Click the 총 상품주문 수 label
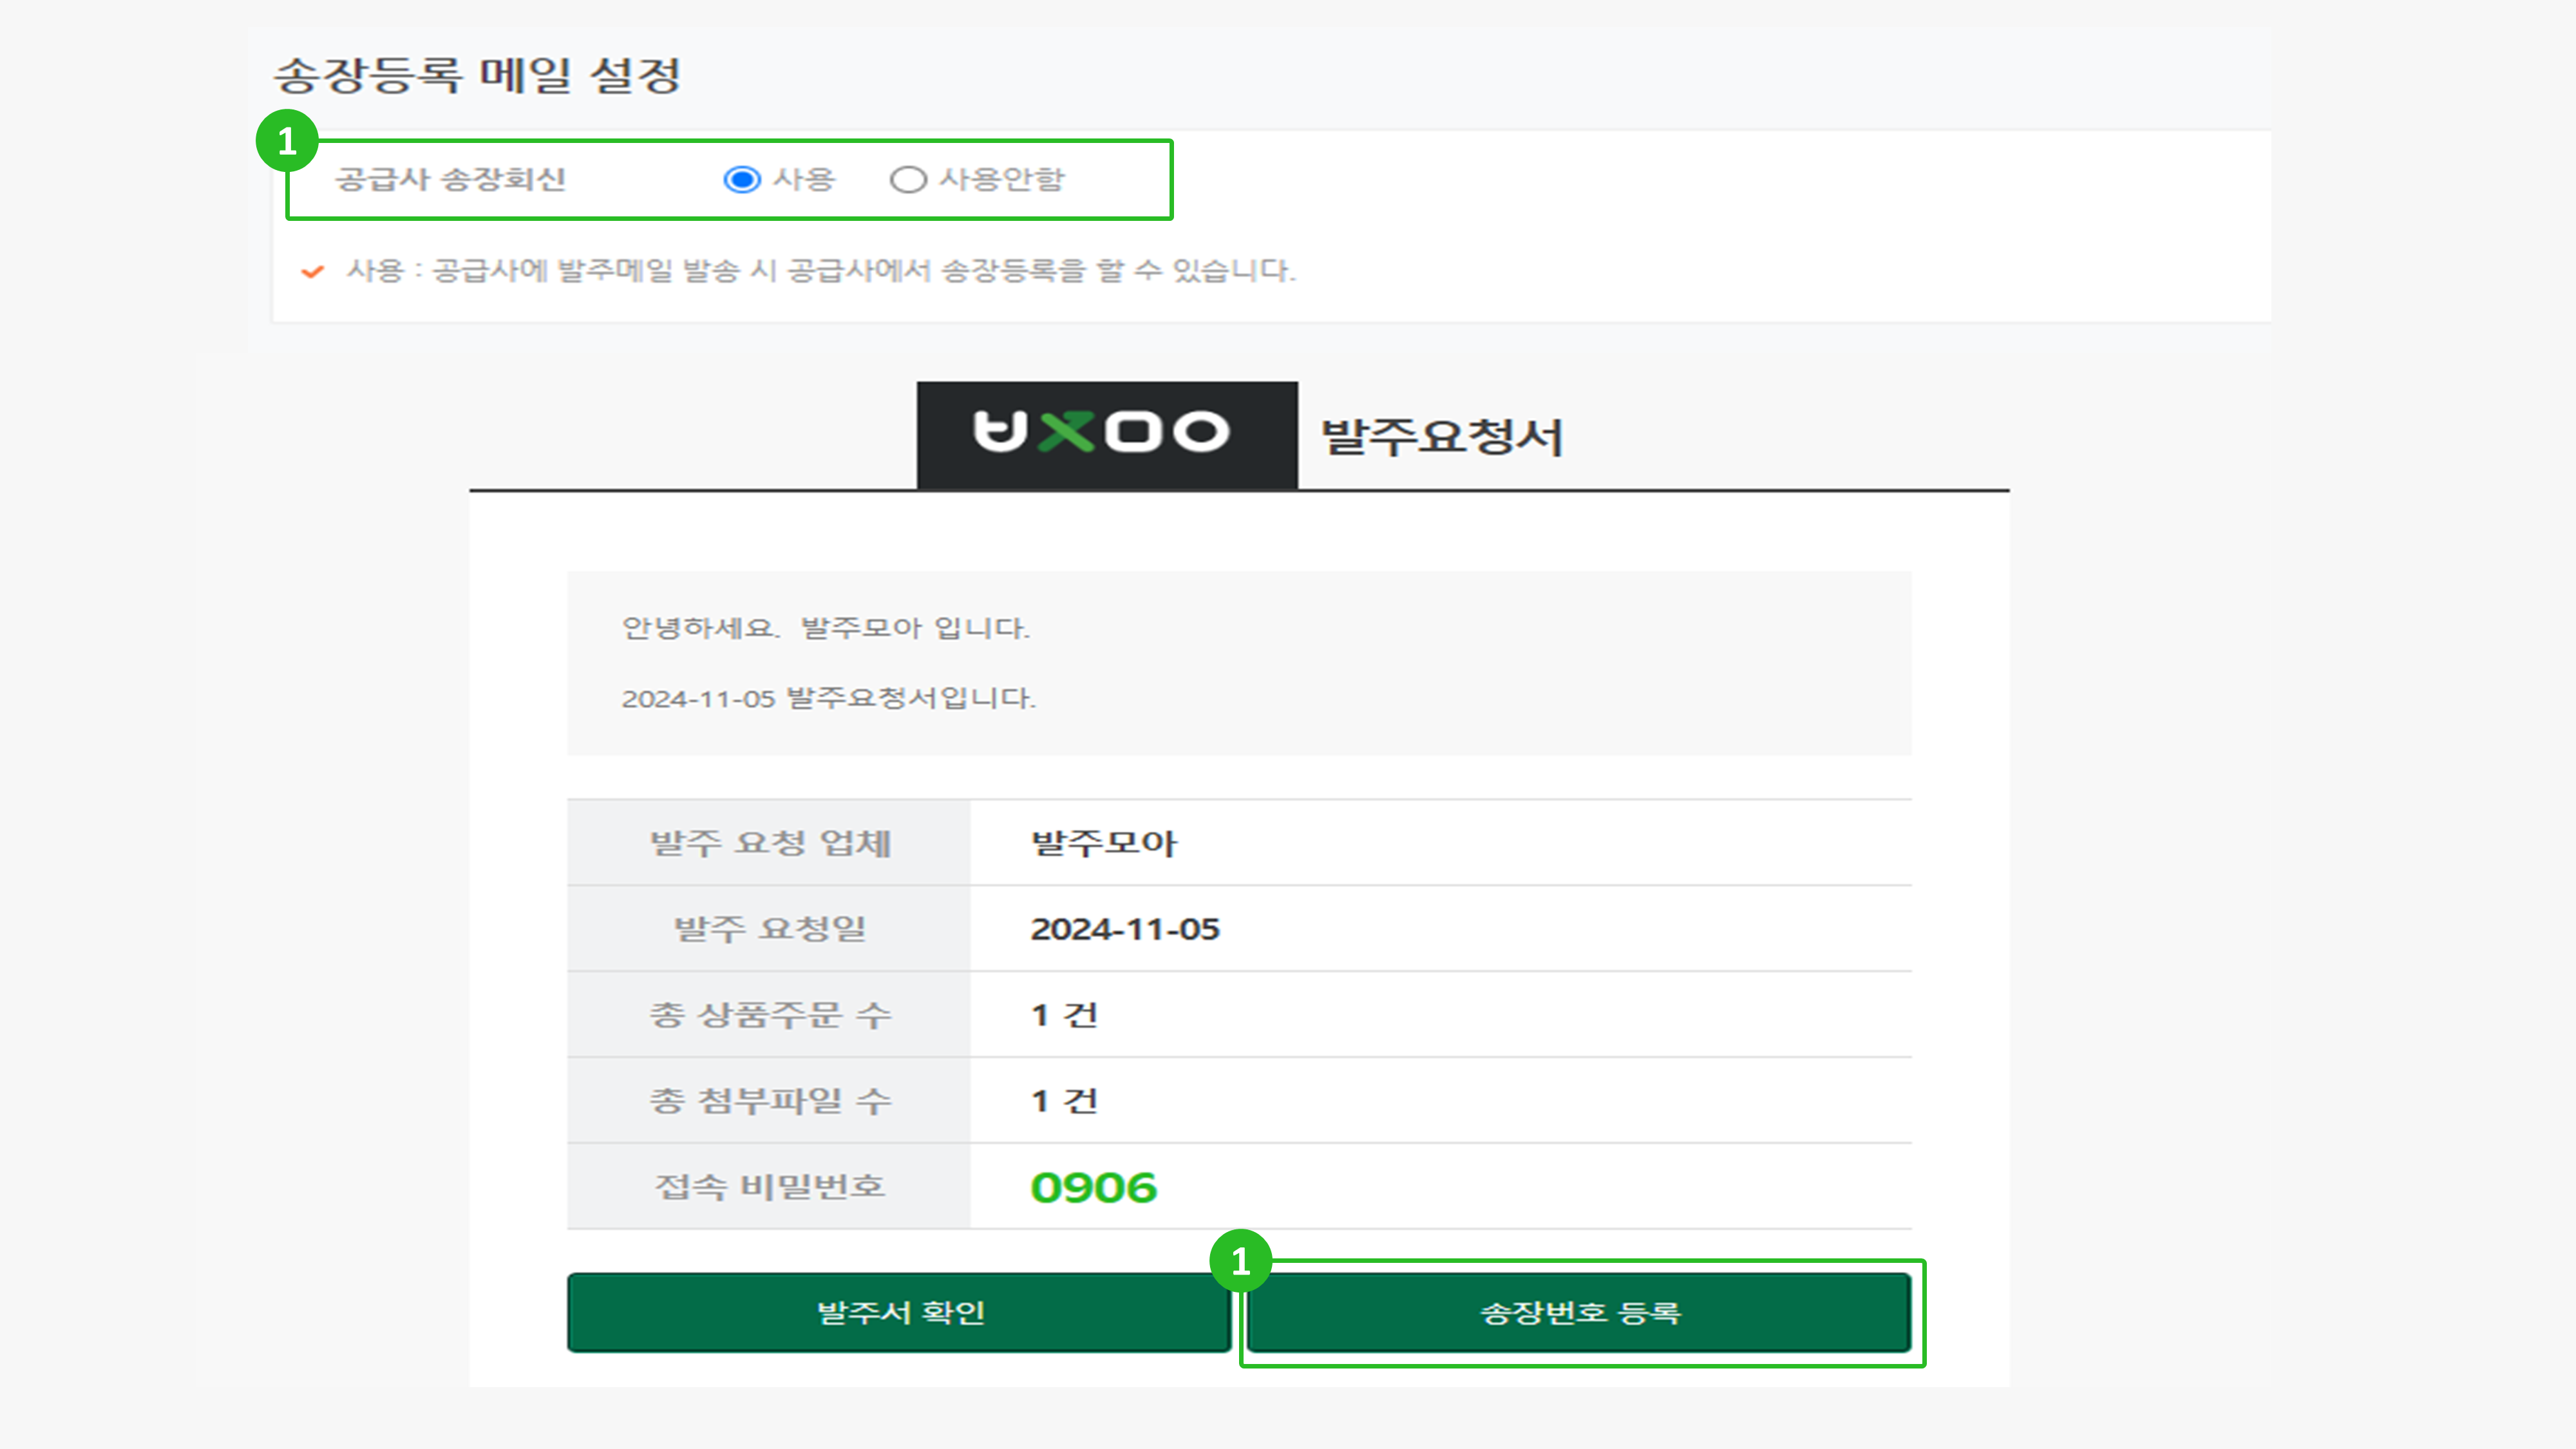The image size is (2576, 1449). (x=769, y=1015)
